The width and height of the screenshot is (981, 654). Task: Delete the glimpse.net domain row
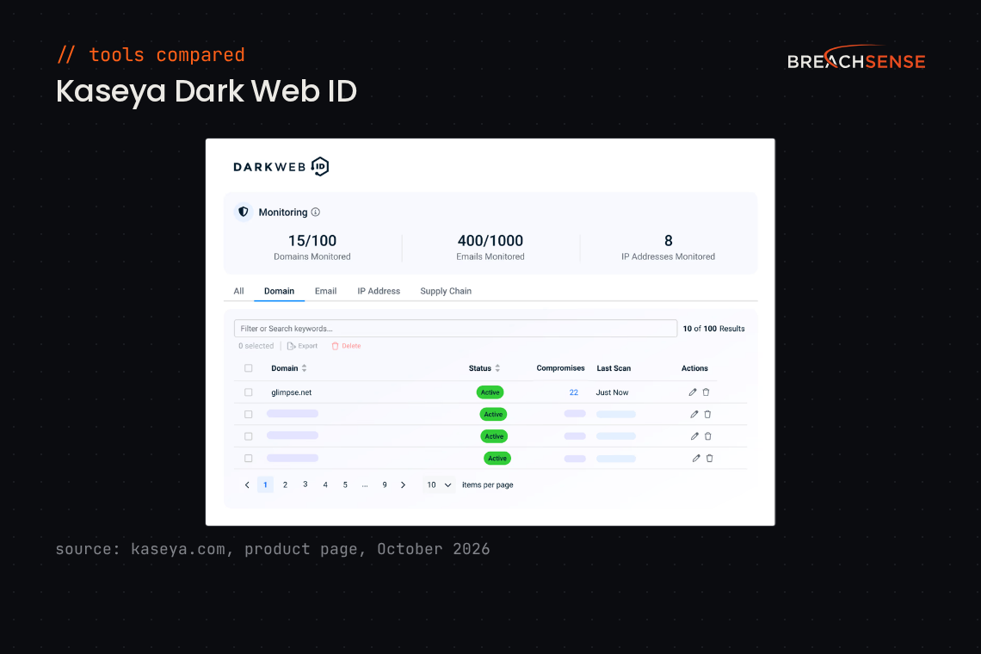(706, 392)
